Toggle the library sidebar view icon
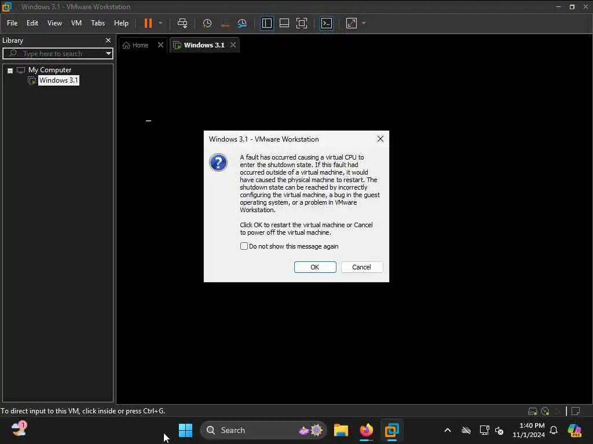 coord(267,23)
